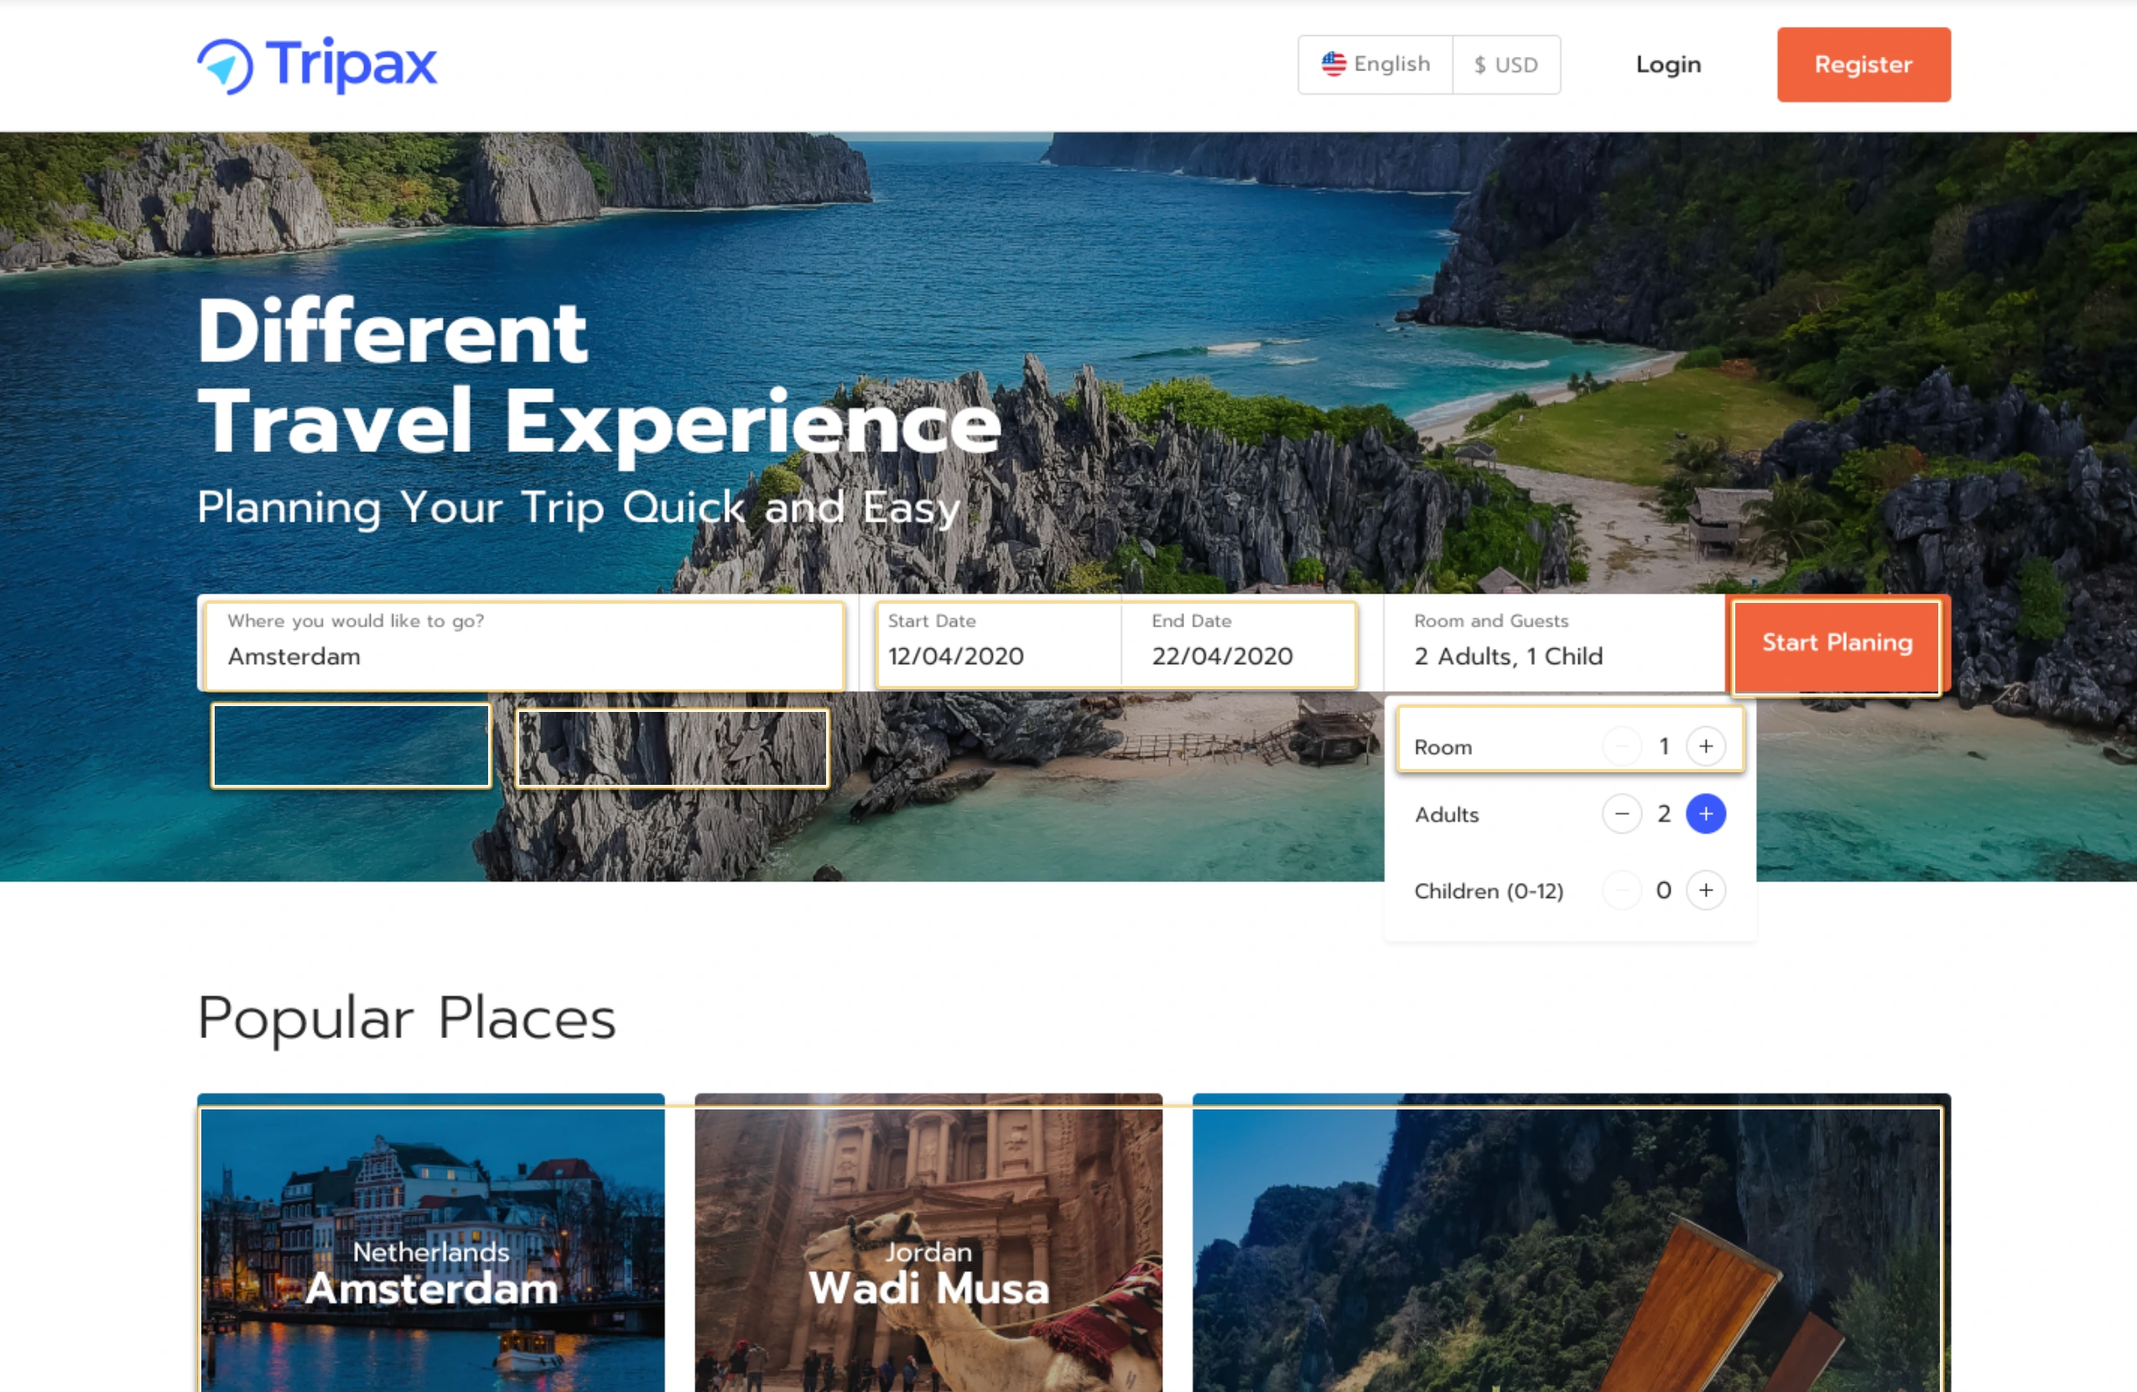Decrease Room count with minus icon
The width and height of the screenshot is (2137, 1392).
pyautogui.click(x=1621, y=745)
